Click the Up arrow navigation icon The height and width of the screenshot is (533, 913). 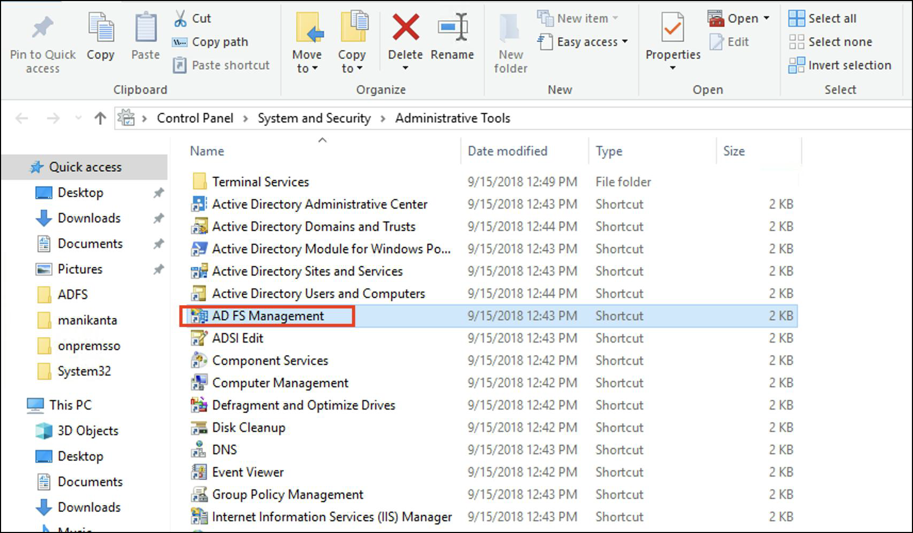[100, 118]
